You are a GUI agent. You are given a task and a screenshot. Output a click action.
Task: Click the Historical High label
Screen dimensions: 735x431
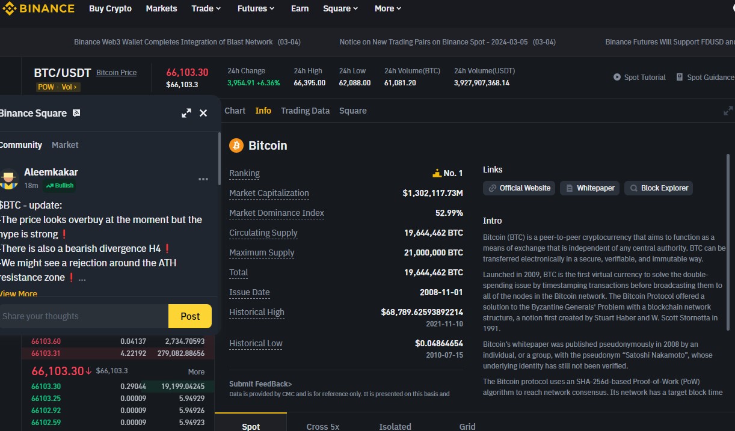[257, 312]
